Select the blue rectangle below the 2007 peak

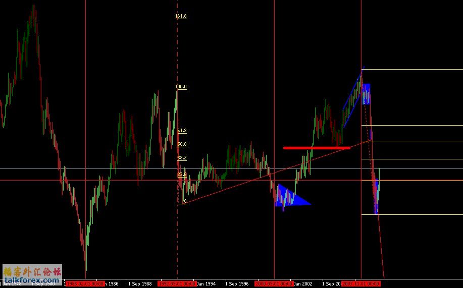(x=366, y=94)
